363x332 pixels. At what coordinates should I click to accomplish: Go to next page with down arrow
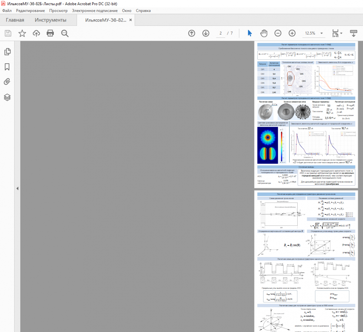coord(206,33)
